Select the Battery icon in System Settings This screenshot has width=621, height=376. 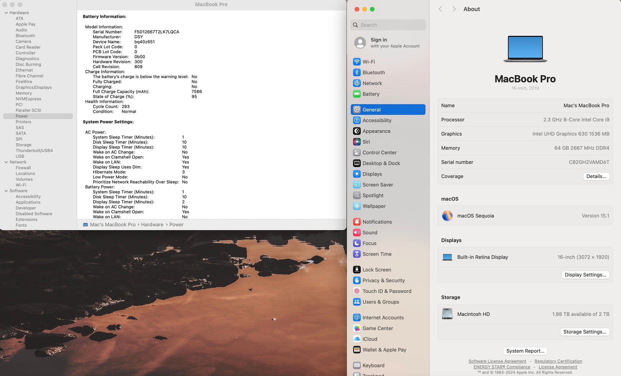click(357, 94)
